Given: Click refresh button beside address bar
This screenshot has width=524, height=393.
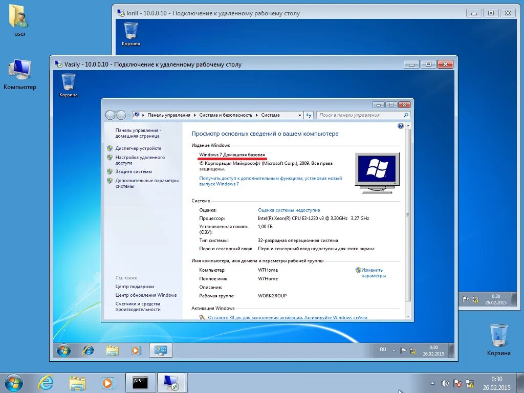Looking at the screenshot, I should pyautogui.click(x=309, y=115).
